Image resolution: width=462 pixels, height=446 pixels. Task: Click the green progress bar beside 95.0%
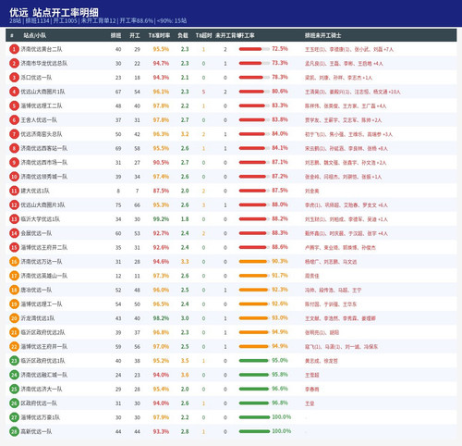point(254,361)
